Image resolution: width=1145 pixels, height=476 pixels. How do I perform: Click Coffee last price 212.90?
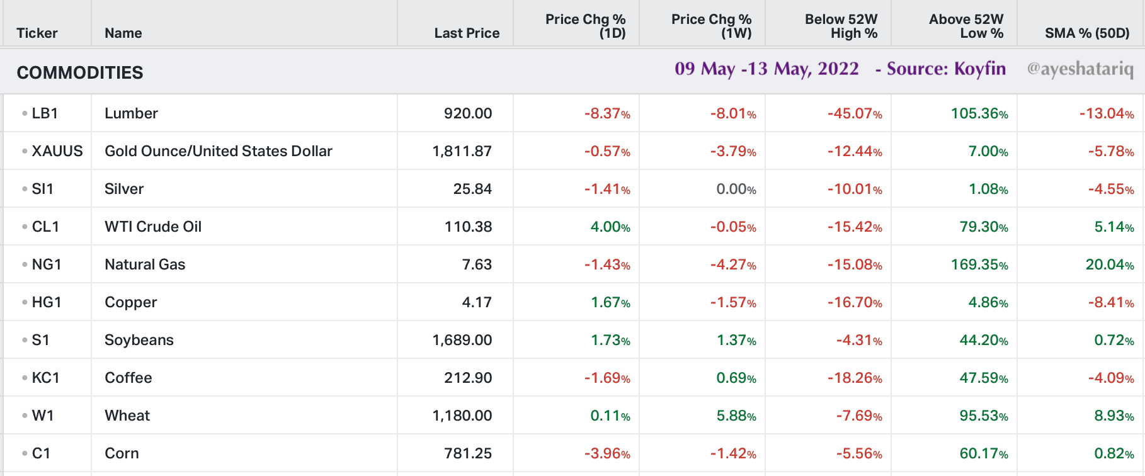469,378
